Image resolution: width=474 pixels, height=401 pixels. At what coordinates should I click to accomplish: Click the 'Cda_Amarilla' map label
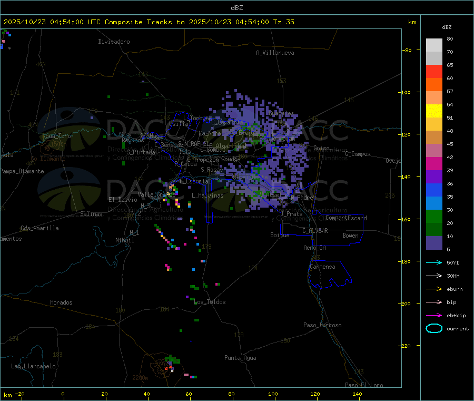[39, 228]
